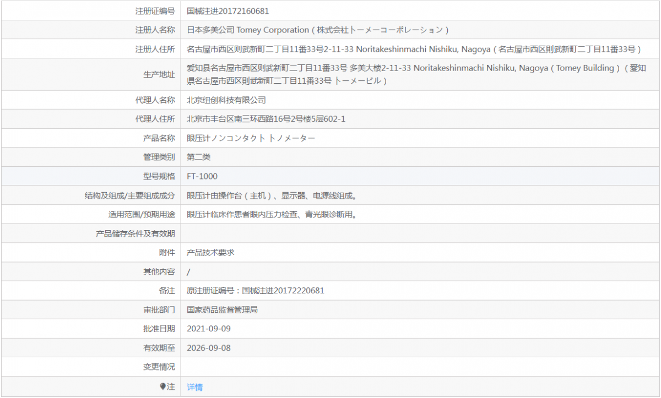661x398 pixels.
Task: Click the 产品名称 label
Action: [x=159, y=138]
